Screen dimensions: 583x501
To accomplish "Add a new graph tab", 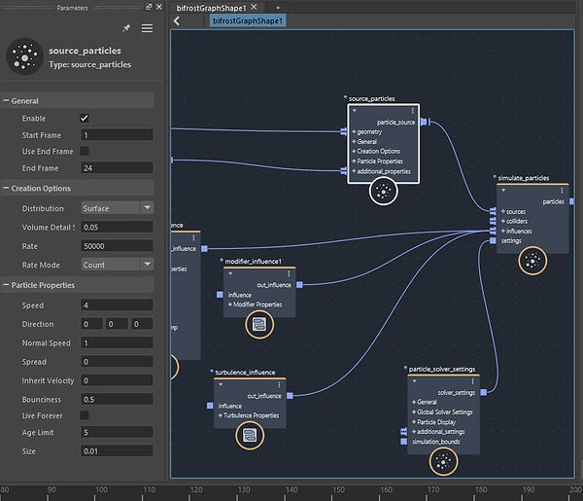I will (278, 8).
